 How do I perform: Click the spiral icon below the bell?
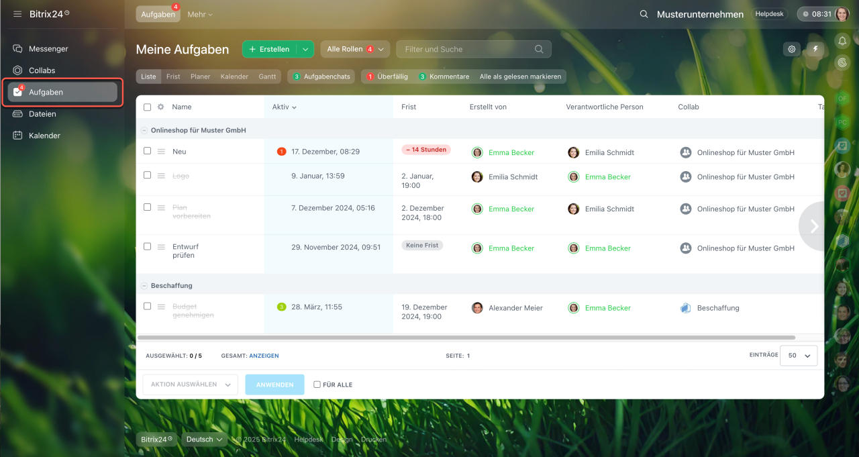coord(842,62)
